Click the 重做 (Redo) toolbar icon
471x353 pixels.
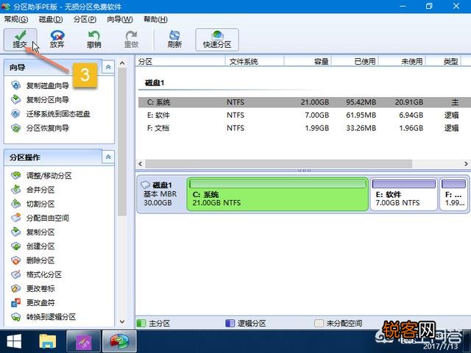click(131, 39)
